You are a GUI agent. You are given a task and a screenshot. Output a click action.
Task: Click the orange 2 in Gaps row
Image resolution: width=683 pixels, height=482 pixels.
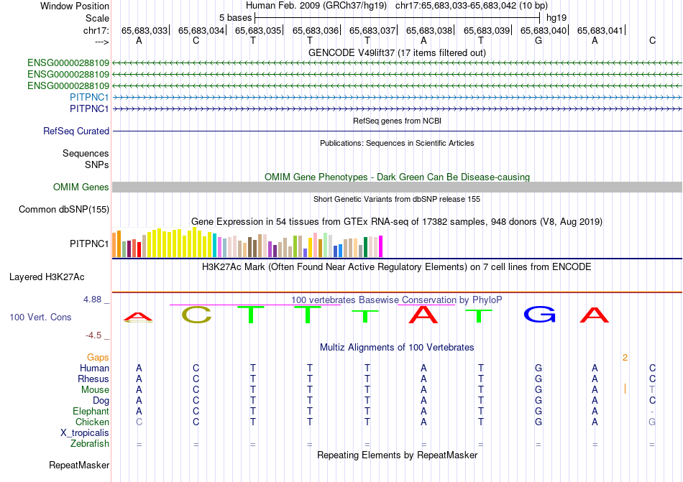pyautogui.click(x=625, y=358)
